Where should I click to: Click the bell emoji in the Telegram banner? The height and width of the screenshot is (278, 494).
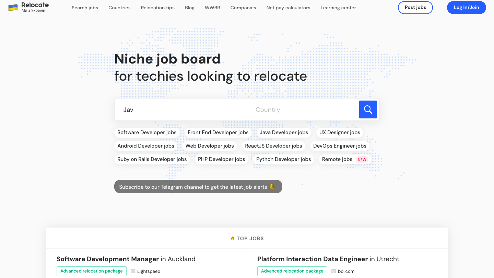coord(272,187)
